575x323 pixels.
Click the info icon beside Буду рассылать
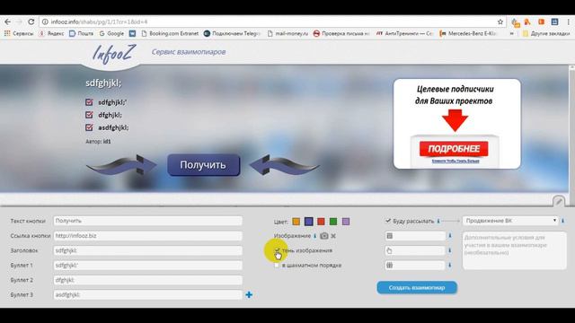pos(438,221)
